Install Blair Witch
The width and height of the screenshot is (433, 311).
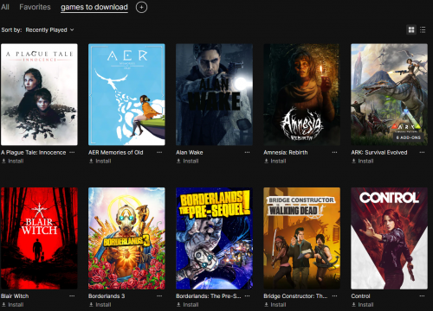(13, 304)
